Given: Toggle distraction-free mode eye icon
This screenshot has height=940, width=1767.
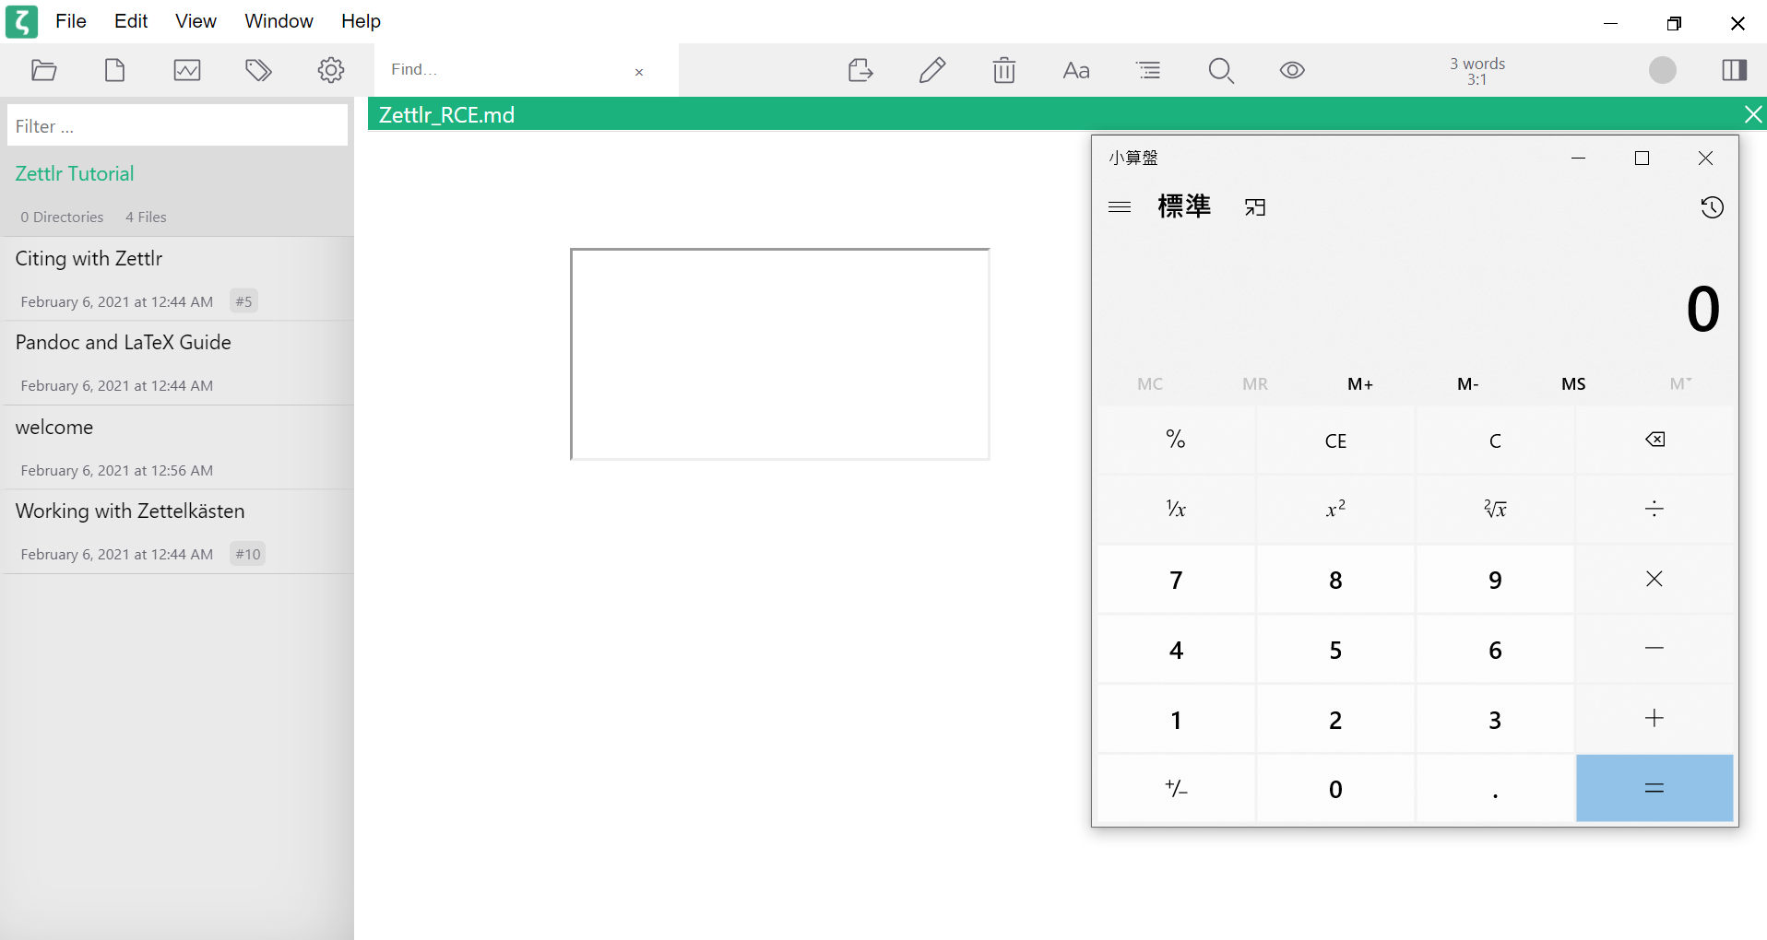Looking at the screenshot, I should tap(1292, 70).
